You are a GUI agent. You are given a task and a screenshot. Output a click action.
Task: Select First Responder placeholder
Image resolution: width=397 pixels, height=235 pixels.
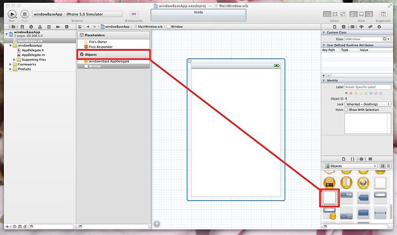(98, 47)
